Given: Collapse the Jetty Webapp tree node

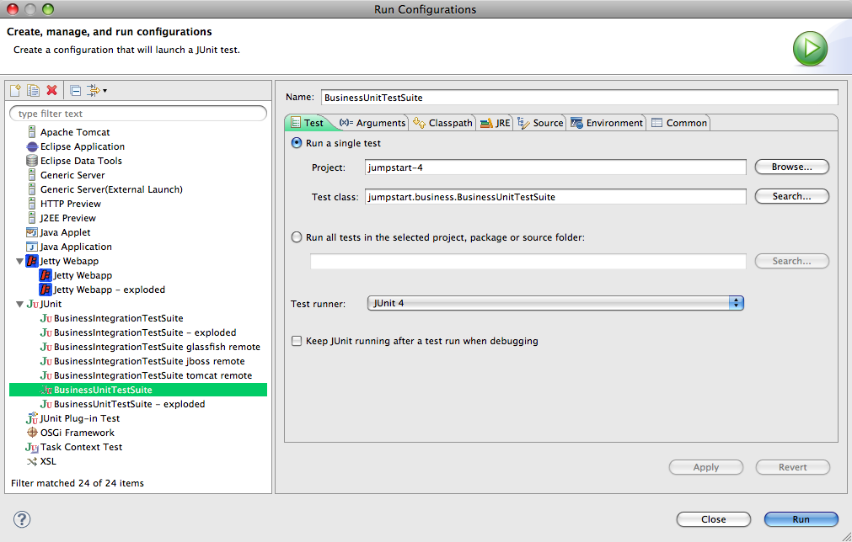Looking at the screenshot, I should click(19, 262).
